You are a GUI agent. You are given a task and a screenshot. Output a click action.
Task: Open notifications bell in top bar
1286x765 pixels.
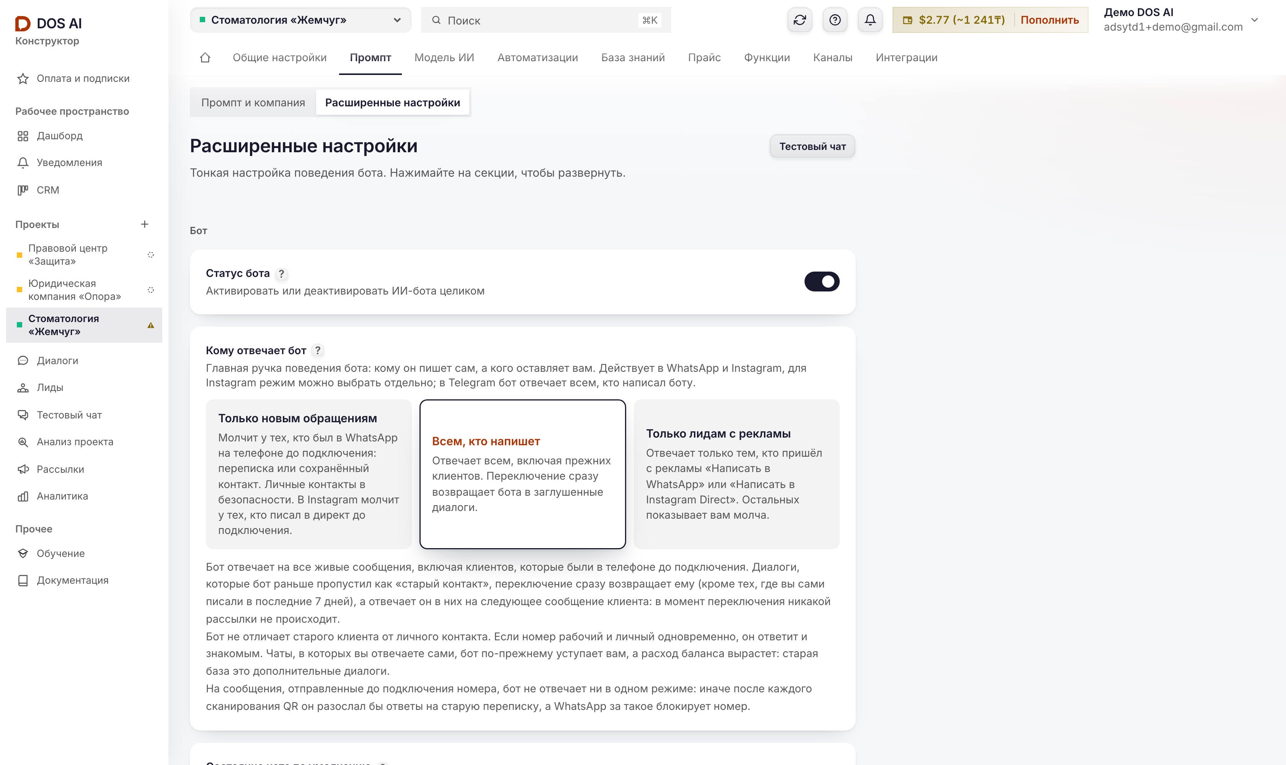click(870, 20)
